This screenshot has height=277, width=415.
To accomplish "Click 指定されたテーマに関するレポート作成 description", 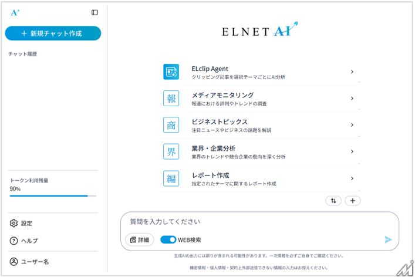I will 234,184.
